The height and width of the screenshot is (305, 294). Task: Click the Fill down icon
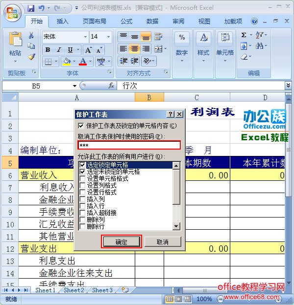244,46
